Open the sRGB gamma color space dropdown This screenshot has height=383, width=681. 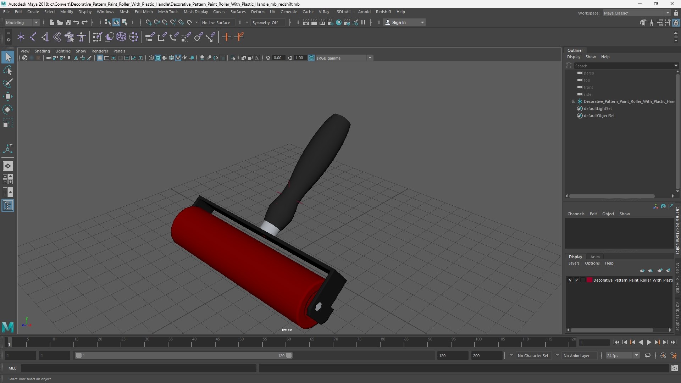[x=344, y=58]
